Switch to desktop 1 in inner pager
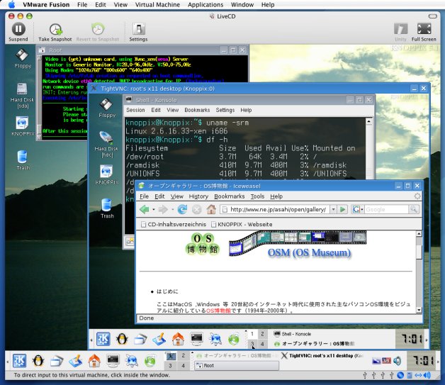Image resolution: width=445 pixels, height=385 pixels. click(252, 334)
